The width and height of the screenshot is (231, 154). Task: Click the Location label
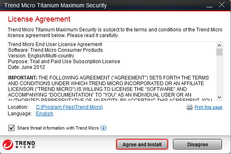(x=18, y=107)
